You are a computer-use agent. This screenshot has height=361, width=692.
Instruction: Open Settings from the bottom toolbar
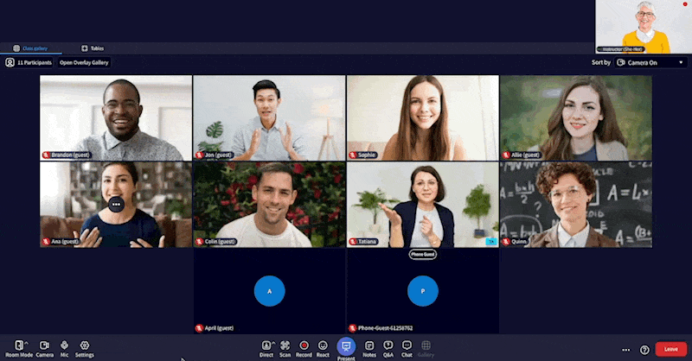(x=84, y=345)
